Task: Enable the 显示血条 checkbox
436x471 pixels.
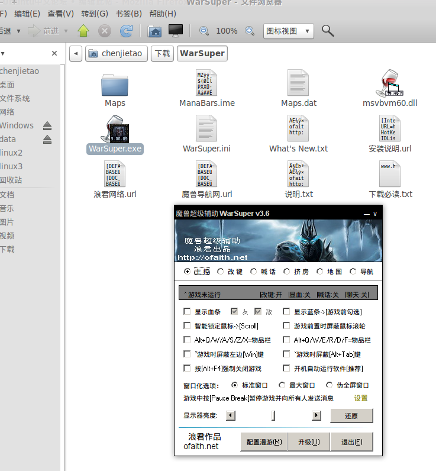Action: click(x=187, y=311)
